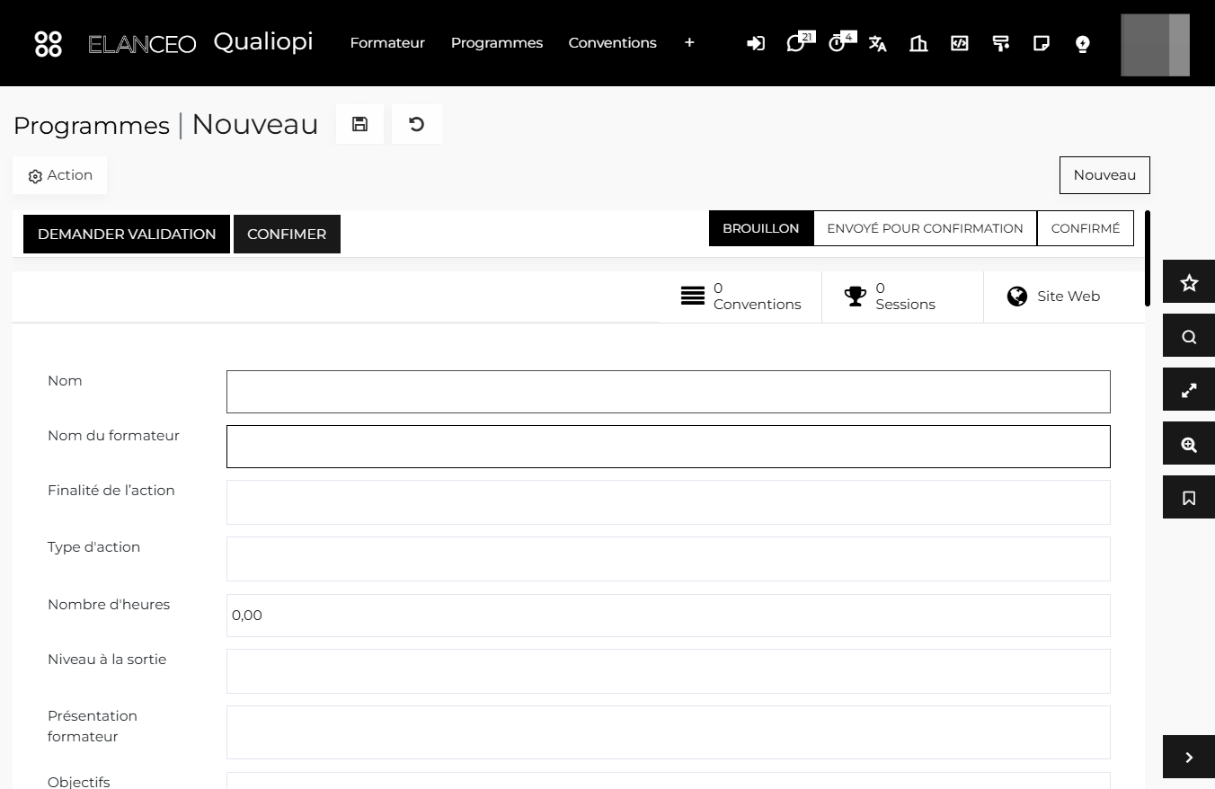Open the Programmes menu
Viewport: 1215px width, 789px height.
click(497, 42)
